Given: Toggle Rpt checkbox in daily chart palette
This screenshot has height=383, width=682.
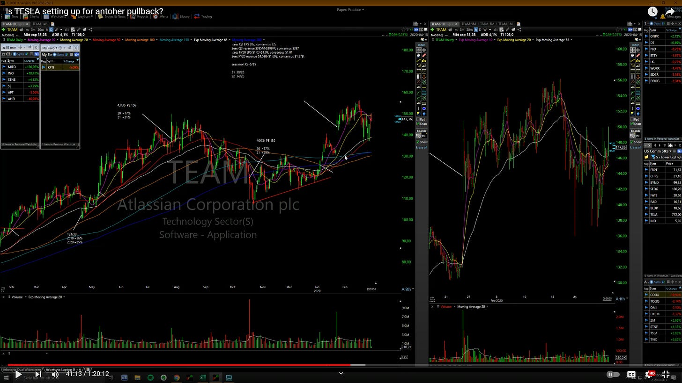Looking at the screenshot, I should click(418, 119).
